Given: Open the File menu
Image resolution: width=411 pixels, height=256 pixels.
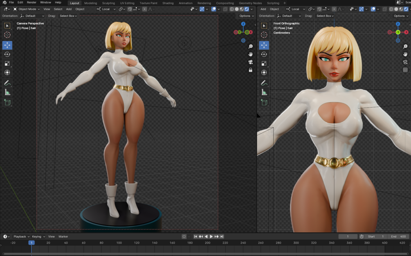Looking at the screenshot, I should coord(11,2).
